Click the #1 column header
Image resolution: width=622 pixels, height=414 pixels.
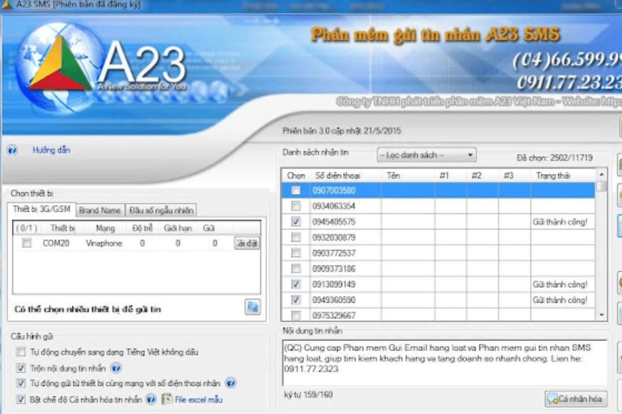[450, 176]
